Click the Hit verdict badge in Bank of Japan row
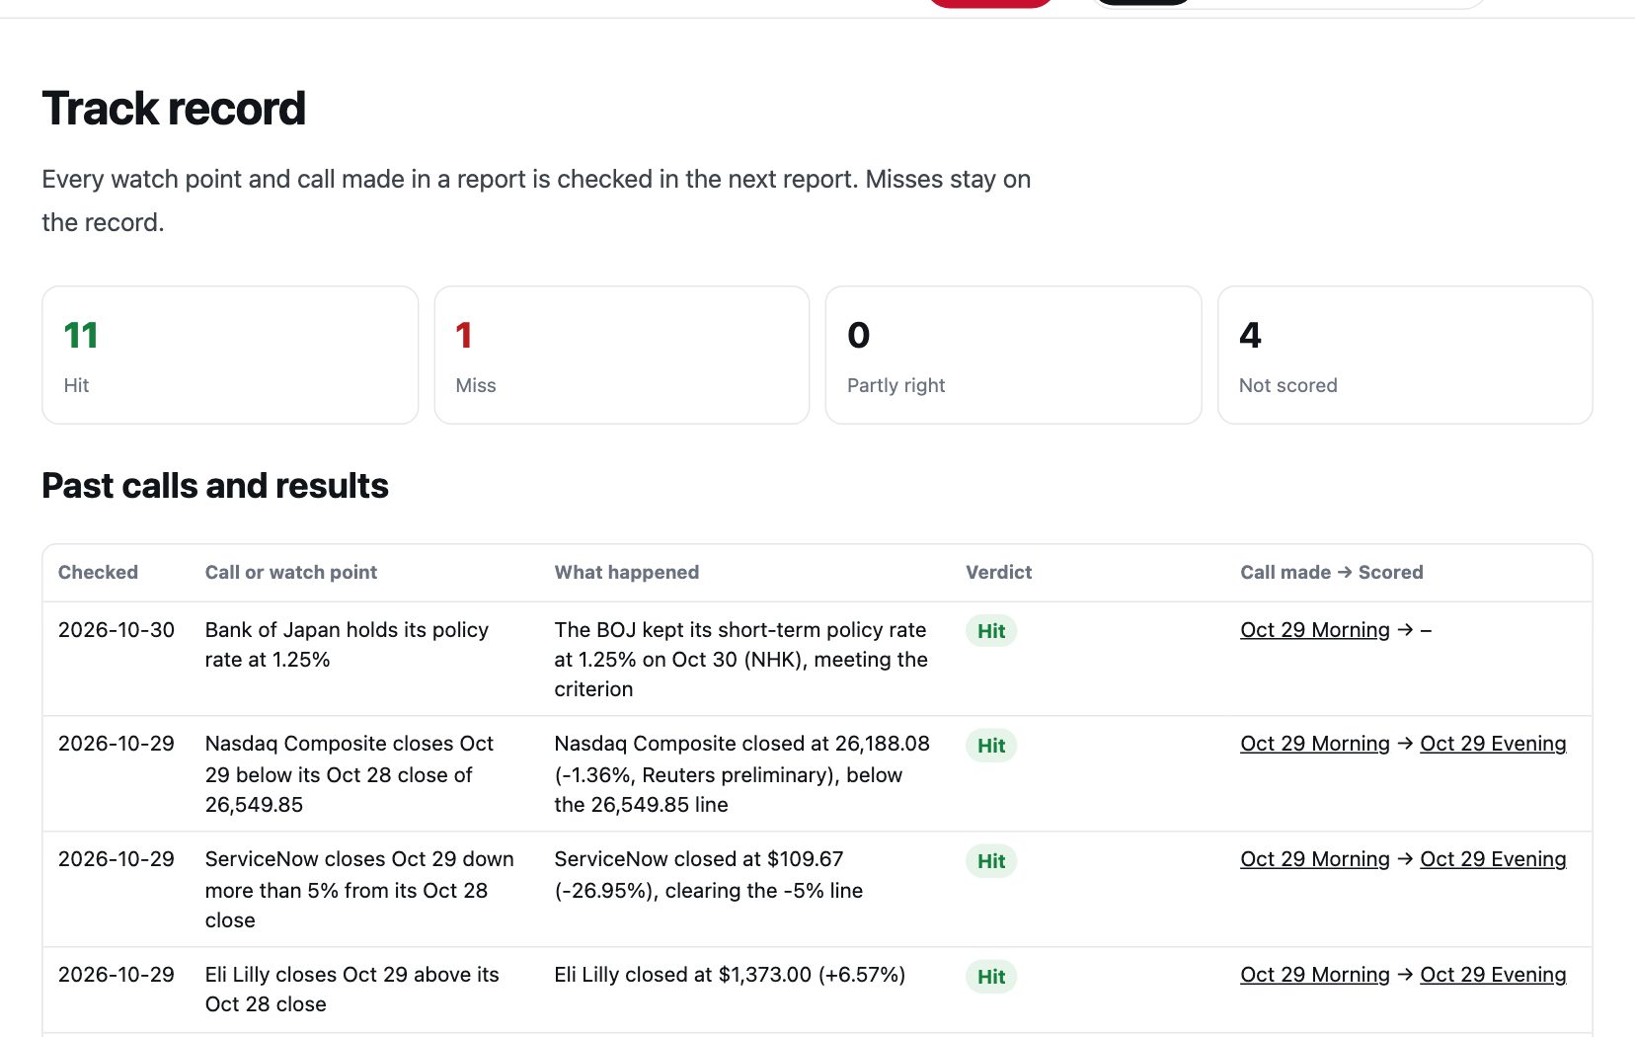1635x1037 pixels. pyautogui.click(x=991, y=631)
